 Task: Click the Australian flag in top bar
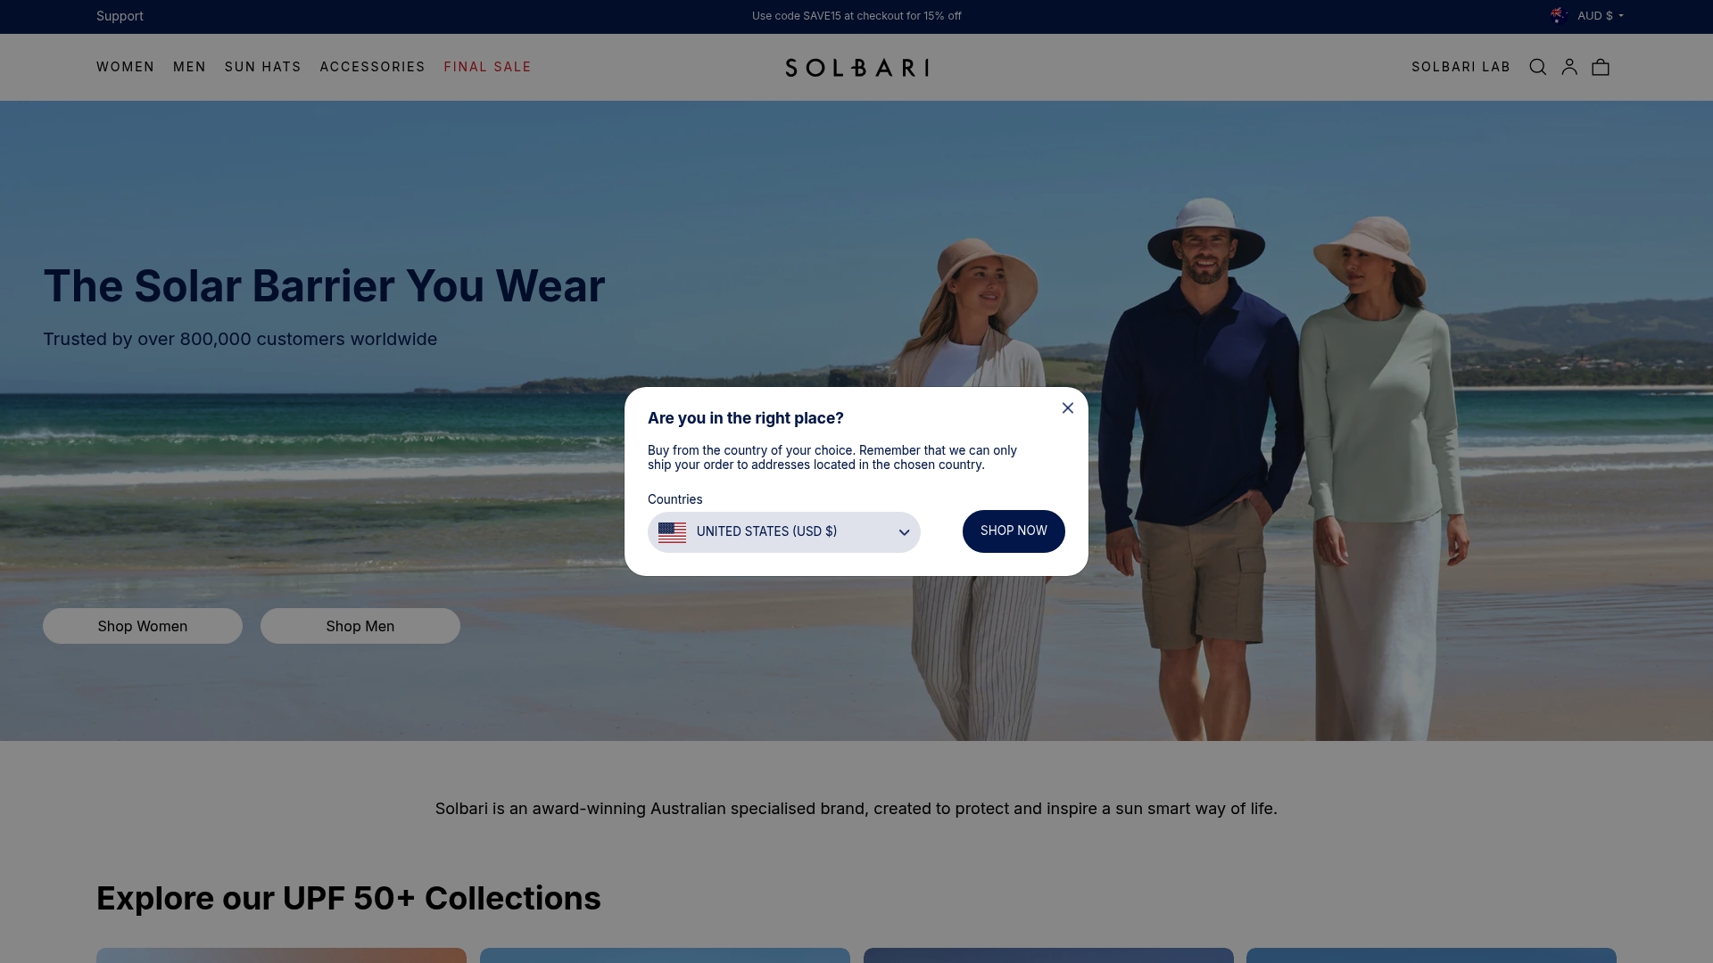point(1558,15)
